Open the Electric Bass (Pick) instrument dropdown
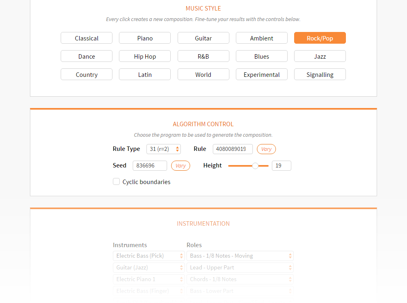Image resolution: width=407 pixels, height=303 pixels. coord(149,256)
